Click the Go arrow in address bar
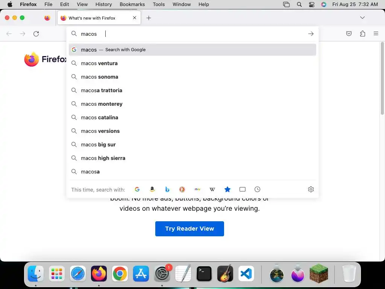This screenshot has height=289, width=385. pyautogui.click(x=311, y=33)
